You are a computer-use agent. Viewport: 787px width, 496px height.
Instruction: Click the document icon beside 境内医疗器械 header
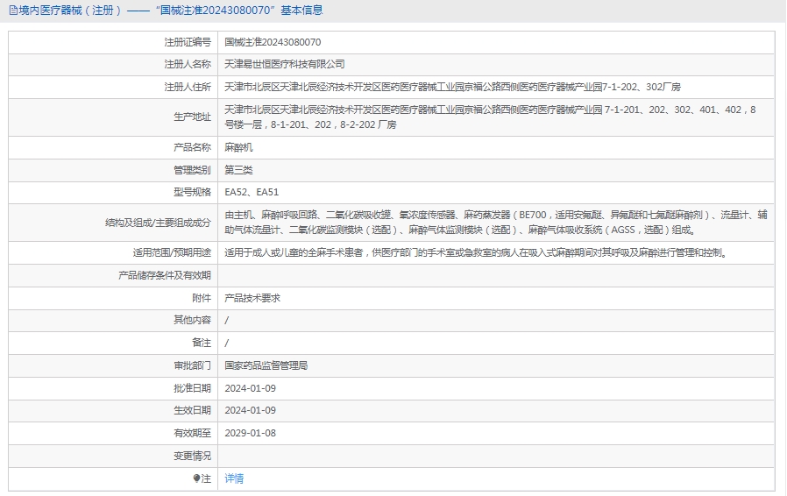[x=13, y=11]
